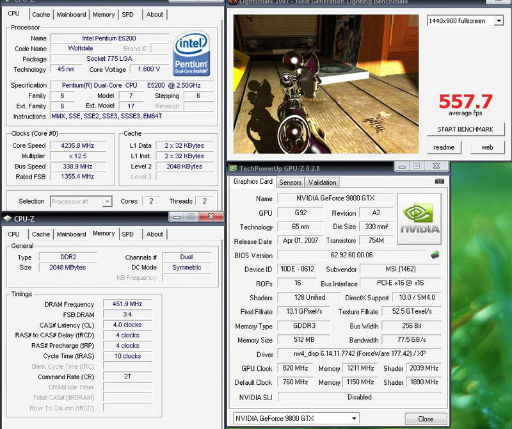Viewport: 512px width, 429px height.
Task: Click the Rated FSB value 1355.4 MHz
Action: point(77,177)
